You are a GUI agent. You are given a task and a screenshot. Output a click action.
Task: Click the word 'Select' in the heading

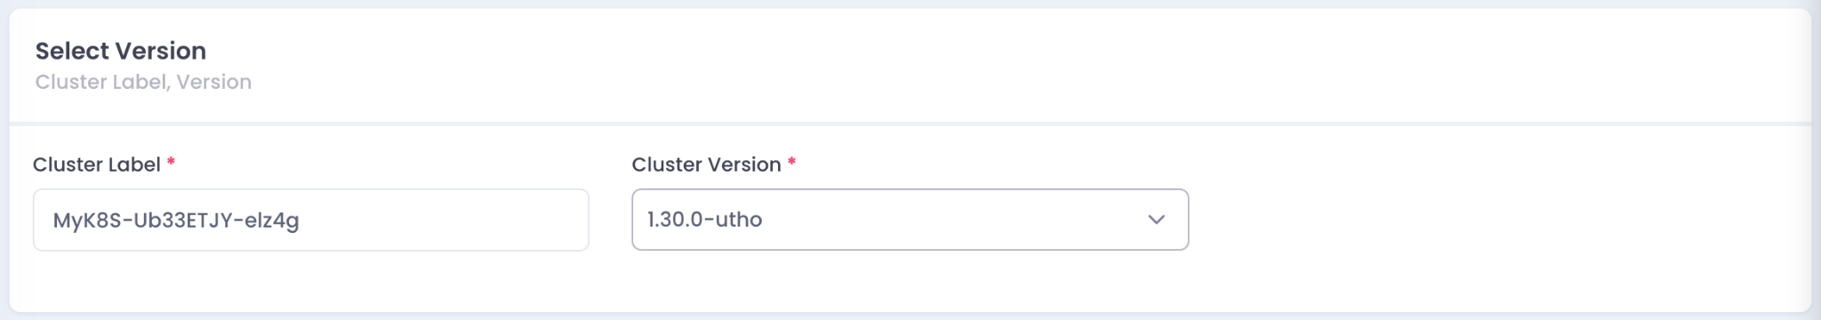[73, 51]
